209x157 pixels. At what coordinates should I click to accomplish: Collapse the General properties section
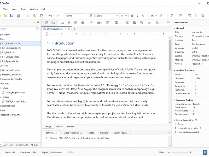coord(175,28)
